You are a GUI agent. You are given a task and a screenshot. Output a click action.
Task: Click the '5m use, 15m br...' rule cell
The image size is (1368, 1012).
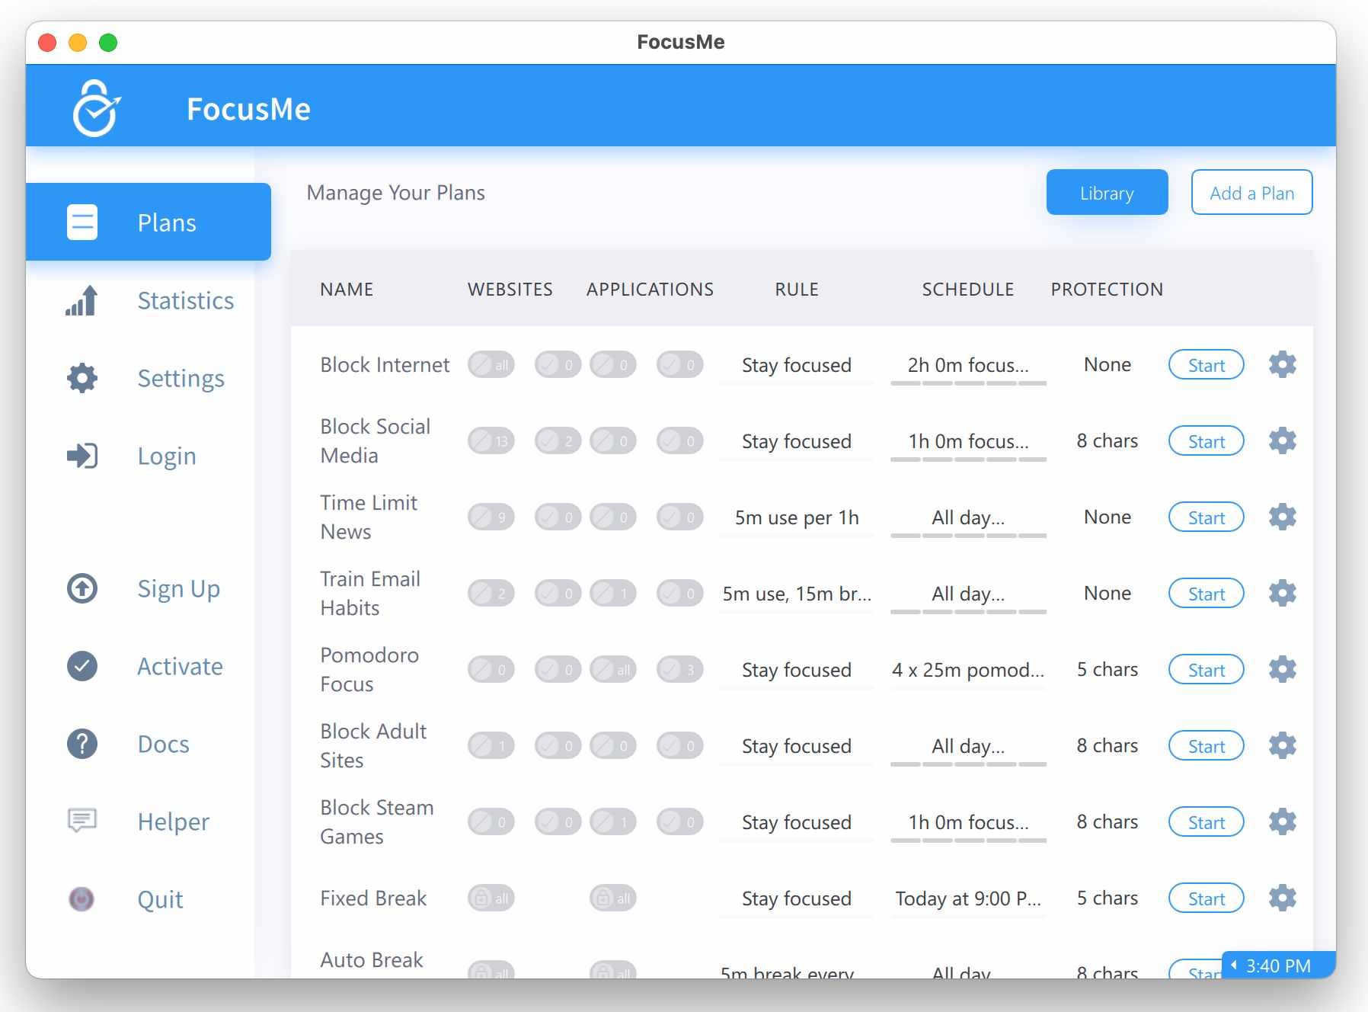pyautogui.click(x=797, y=594)
